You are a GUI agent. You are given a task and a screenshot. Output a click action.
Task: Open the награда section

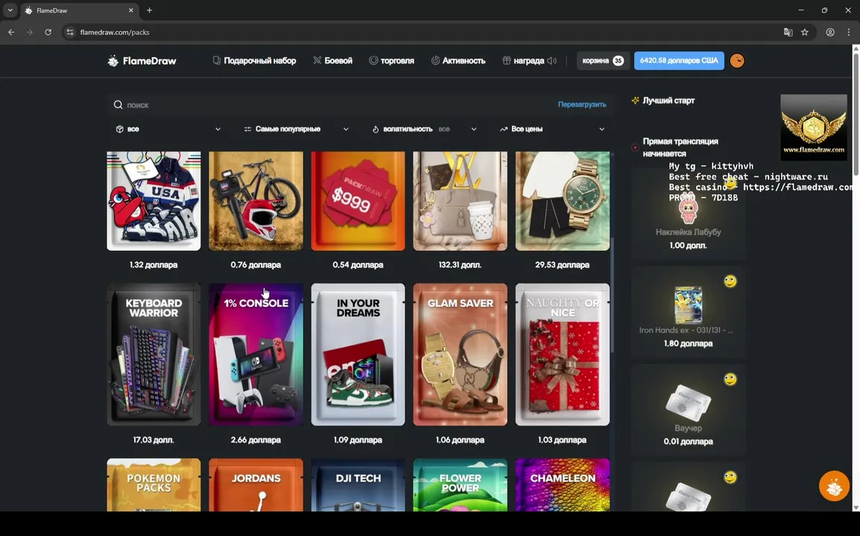(523, 61)
